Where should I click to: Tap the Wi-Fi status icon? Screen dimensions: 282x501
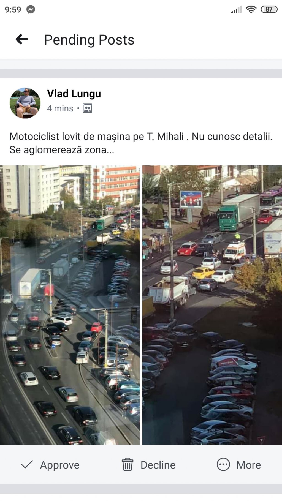click(251, 9)
